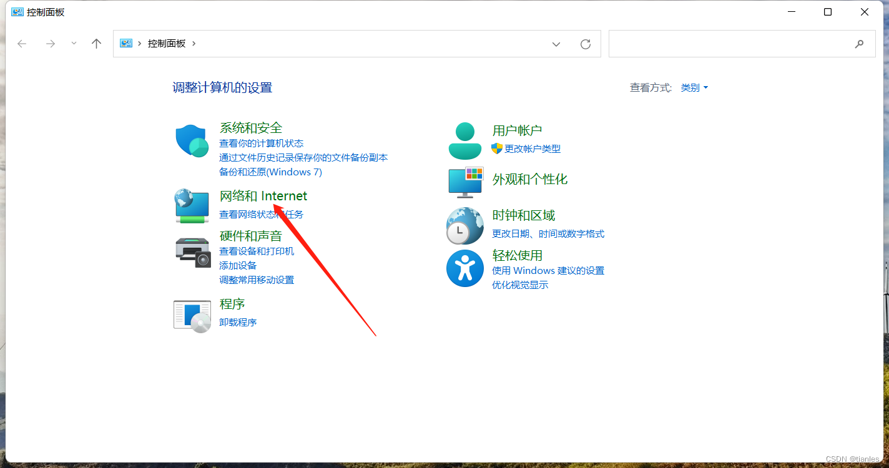Screen dimensions: 889x468
Task: Open 硬件和声音 category
Action: tap(251, 236)
